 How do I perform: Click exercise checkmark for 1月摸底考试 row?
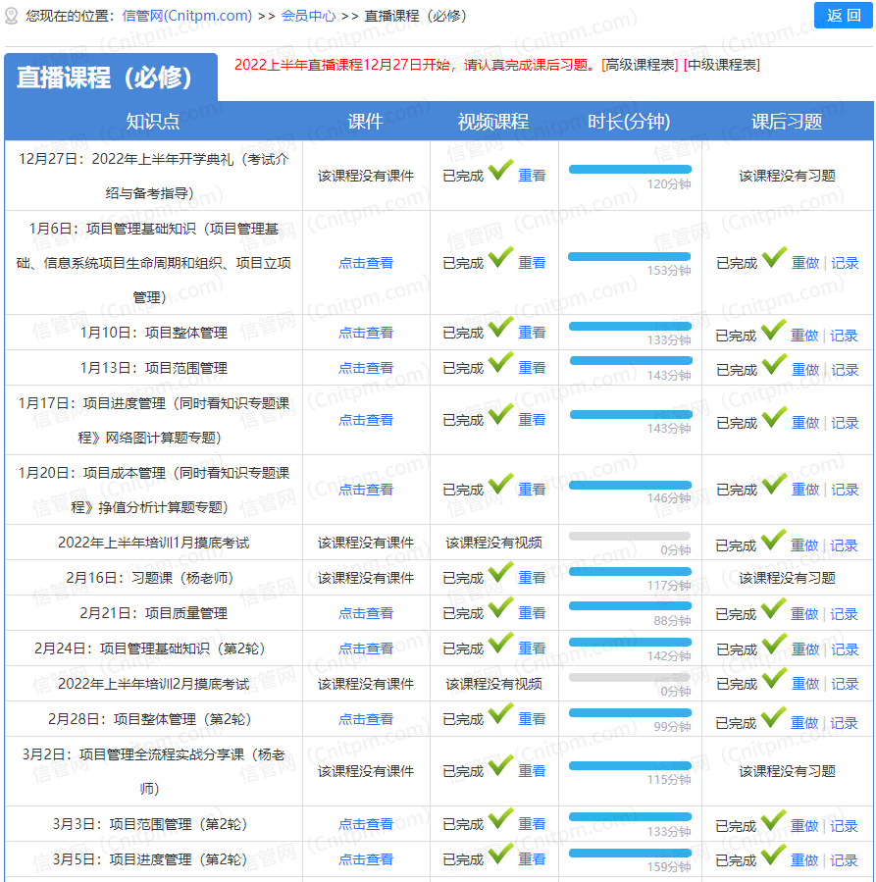click(x=773, y=541)
